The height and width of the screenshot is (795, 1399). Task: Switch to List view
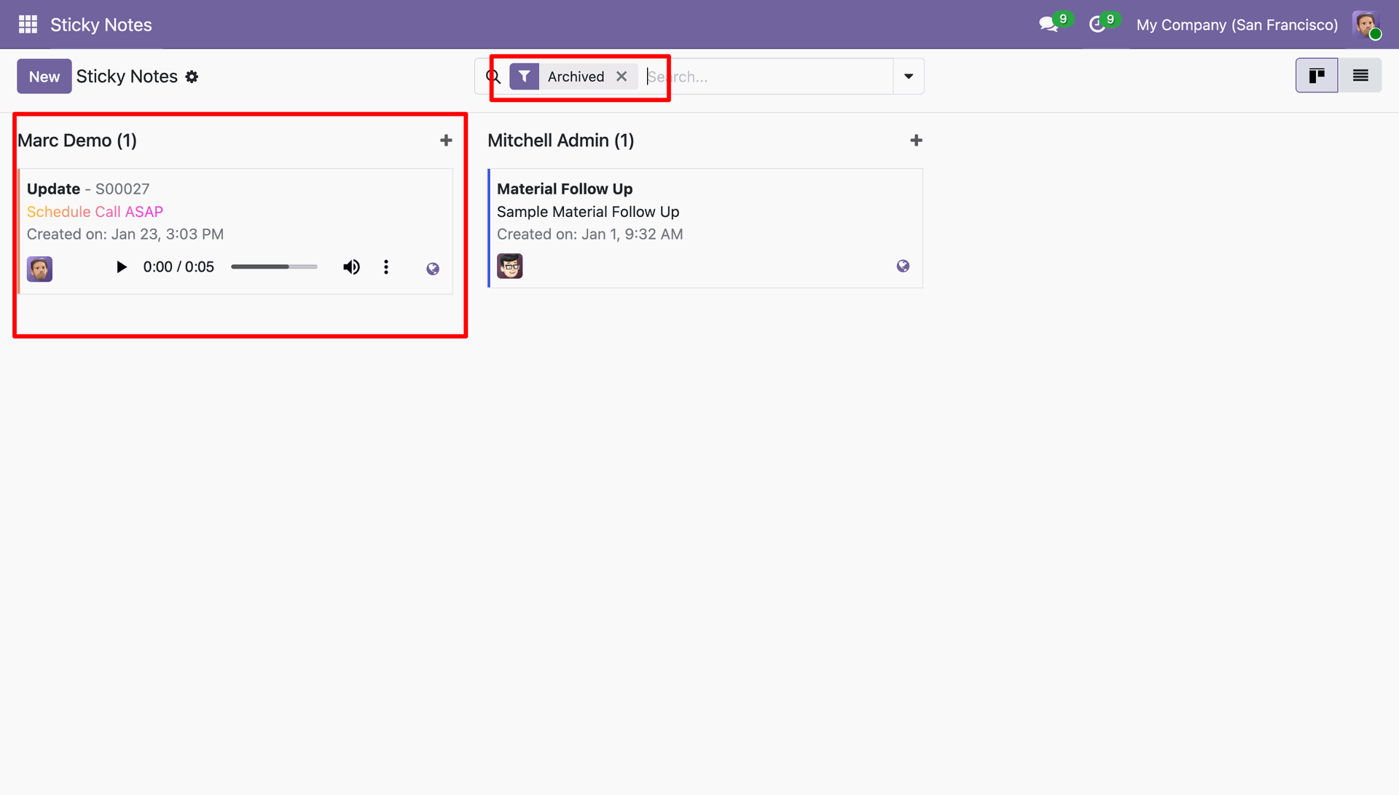pyautogui.click(x=1360, y=76)
